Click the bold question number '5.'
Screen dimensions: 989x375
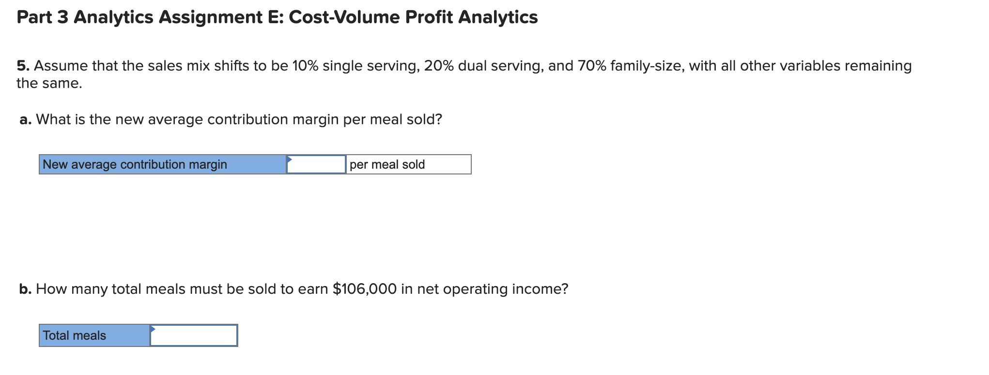click(x=23, y=66)
